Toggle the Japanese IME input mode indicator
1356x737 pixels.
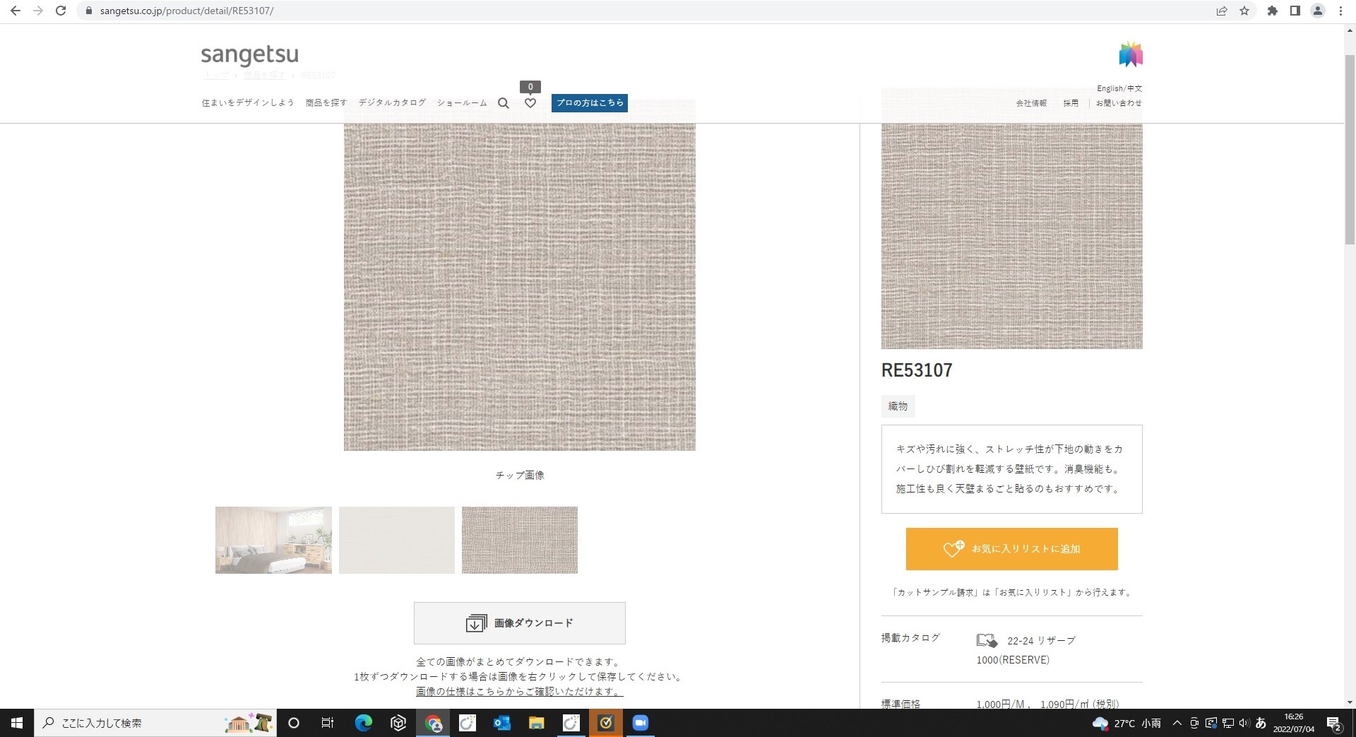(x=1261, y=723)
